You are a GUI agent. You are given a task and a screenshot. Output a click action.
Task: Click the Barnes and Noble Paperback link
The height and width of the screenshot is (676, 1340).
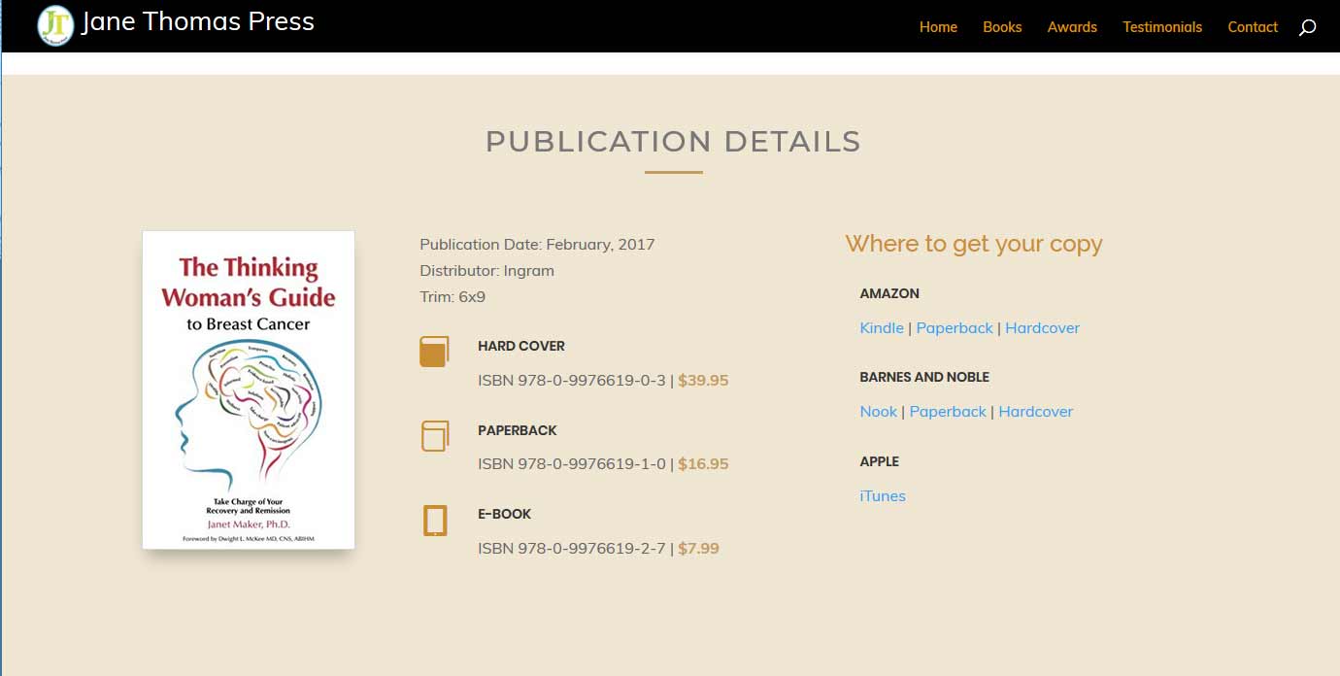(x=947, y=412)
